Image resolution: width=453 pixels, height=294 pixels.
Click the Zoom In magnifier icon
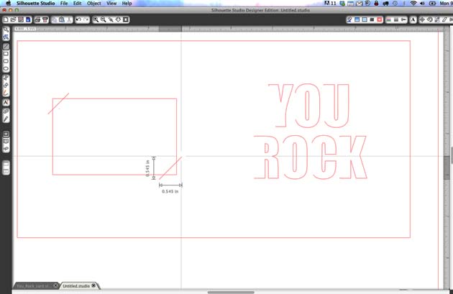coord(96,19)
